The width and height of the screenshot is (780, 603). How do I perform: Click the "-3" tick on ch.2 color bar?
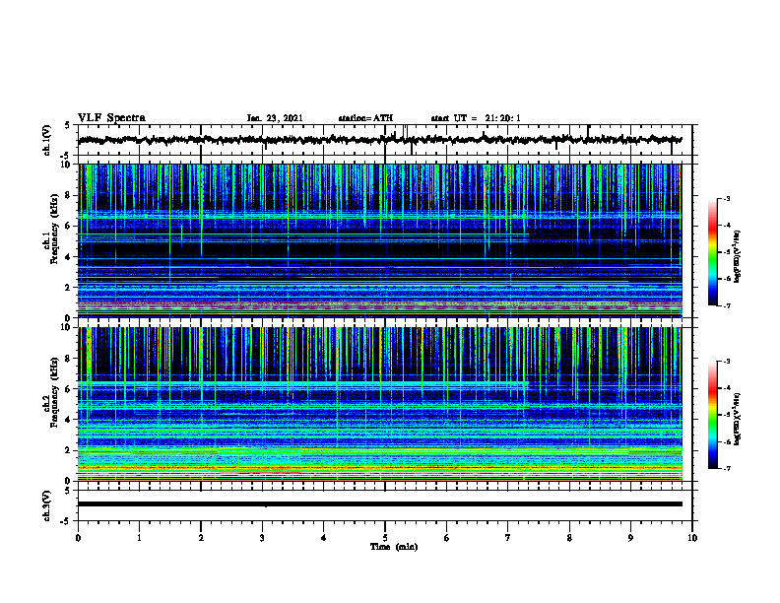click(x=726, y=362)
